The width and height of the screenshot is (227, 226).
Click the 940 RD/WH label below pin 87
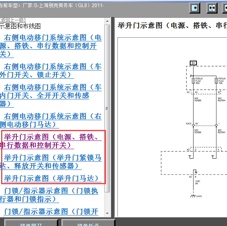click(x=221, y=99)
